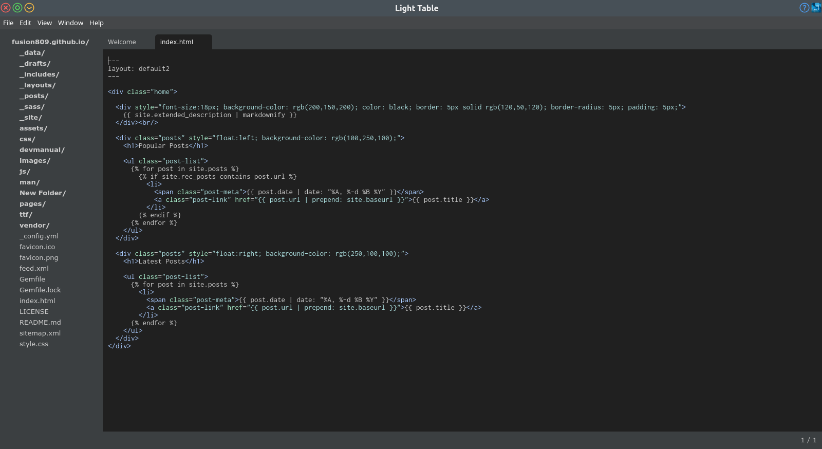Switch to the Welcome tab

(122, 42)
